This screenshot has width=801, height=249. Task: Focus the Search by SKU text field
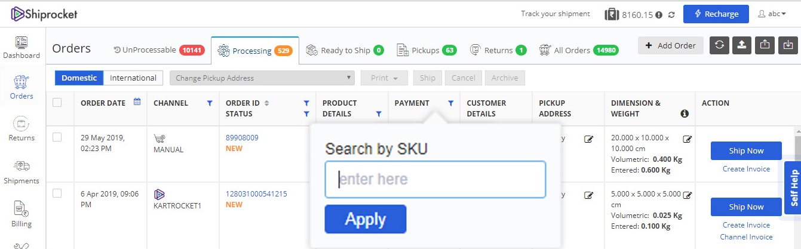click(x=435, y=179)
